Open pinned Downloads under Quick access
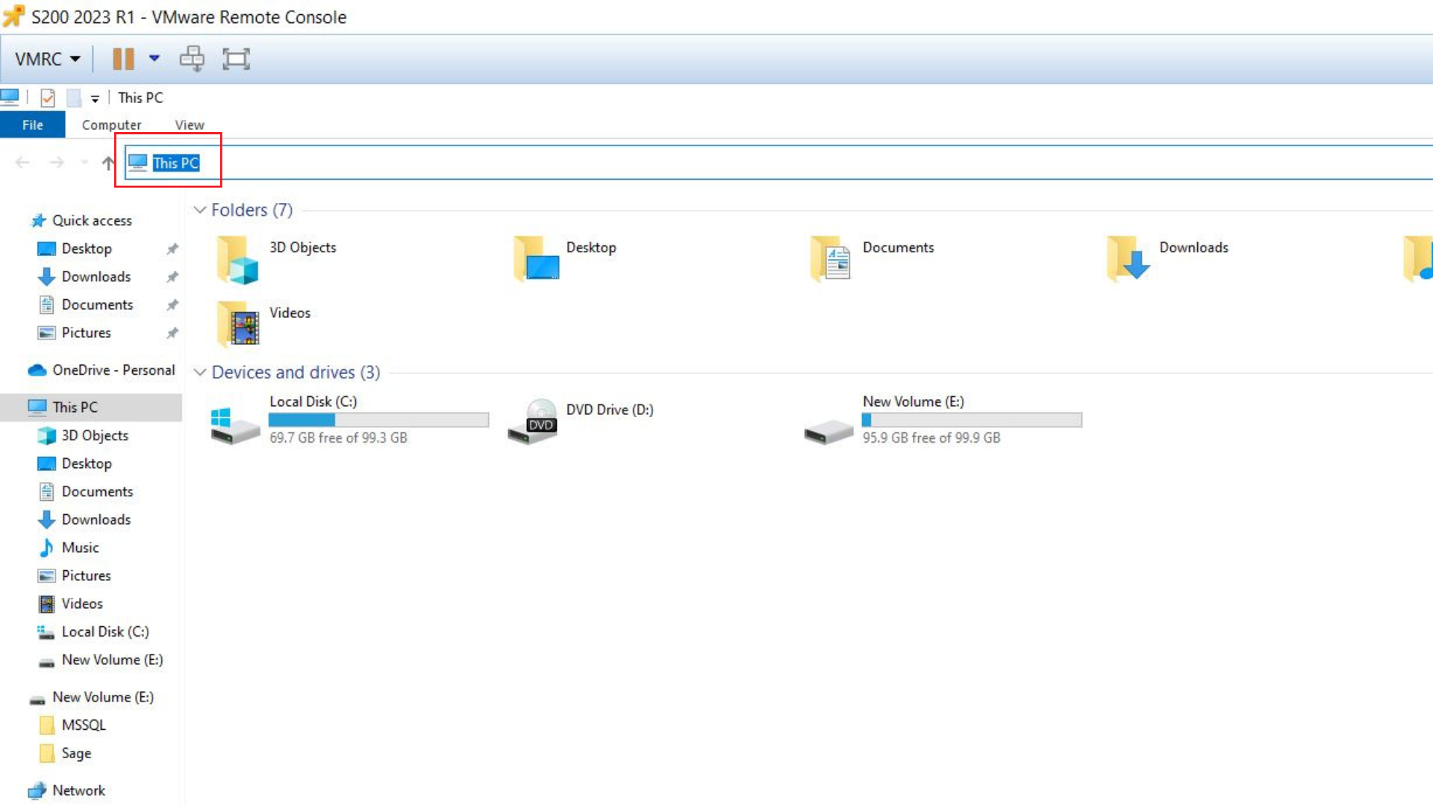This screenshot has height=806, width=1433. point(96,277)
